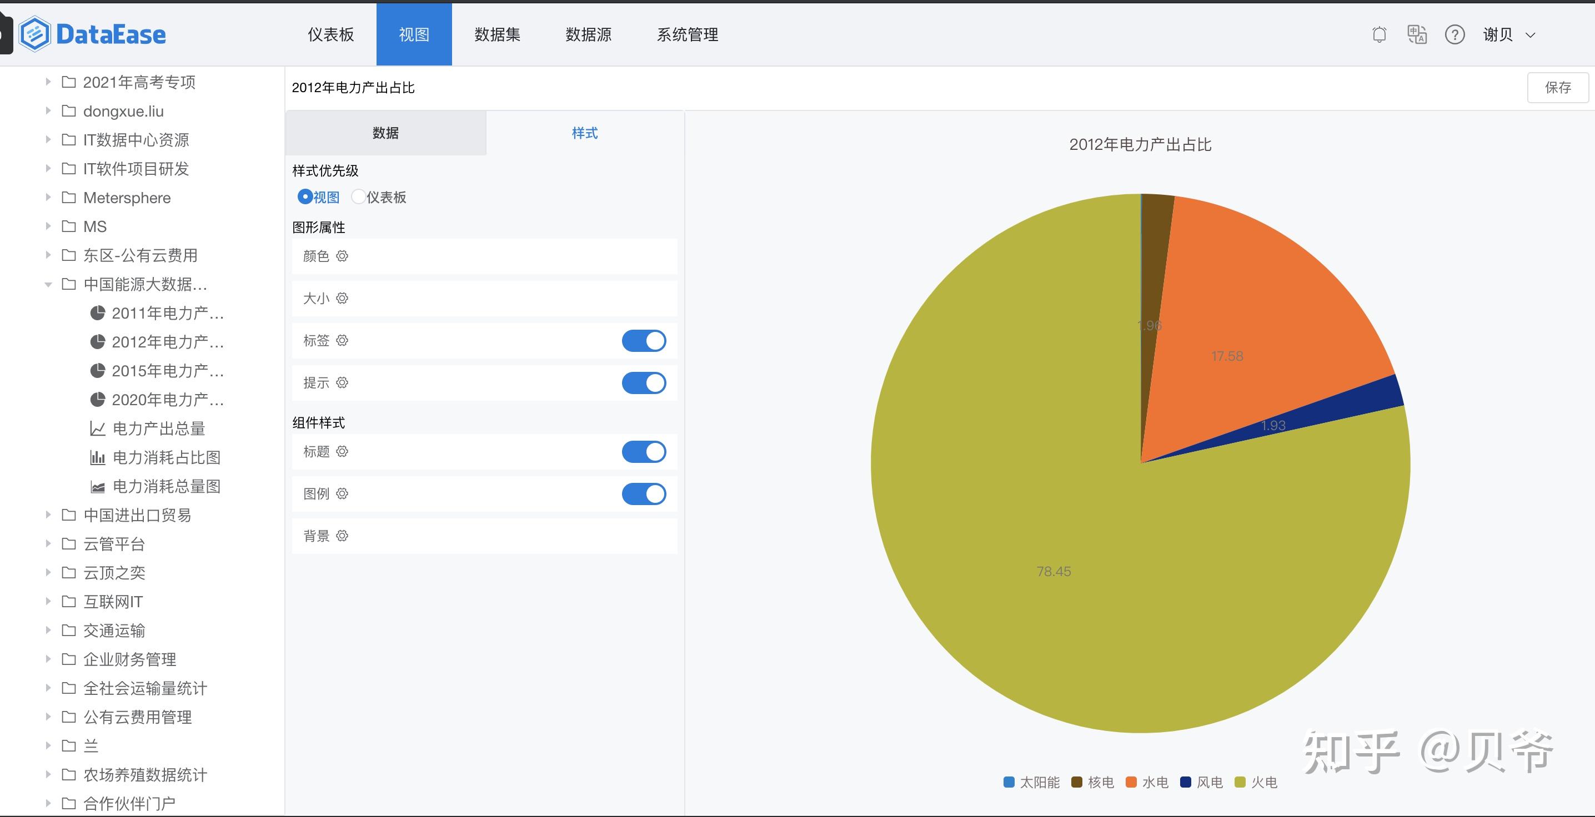
Task: Expand the IT软件项目研发 folder arrow
Action: tap(48, 168)
